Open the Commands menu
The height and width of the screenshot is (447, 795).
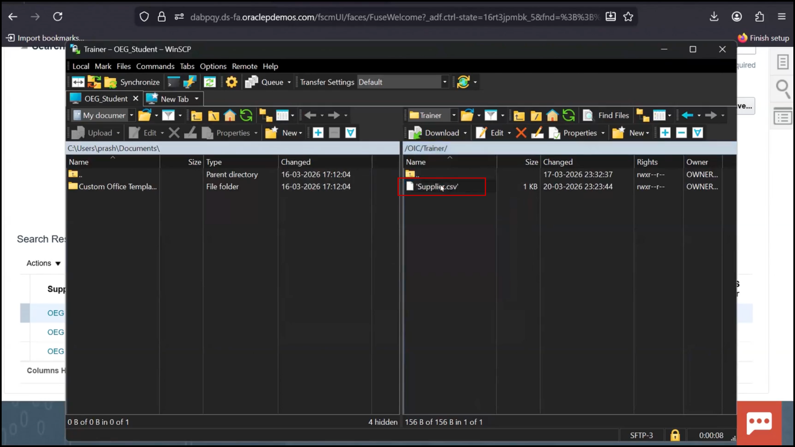(155, 66)
